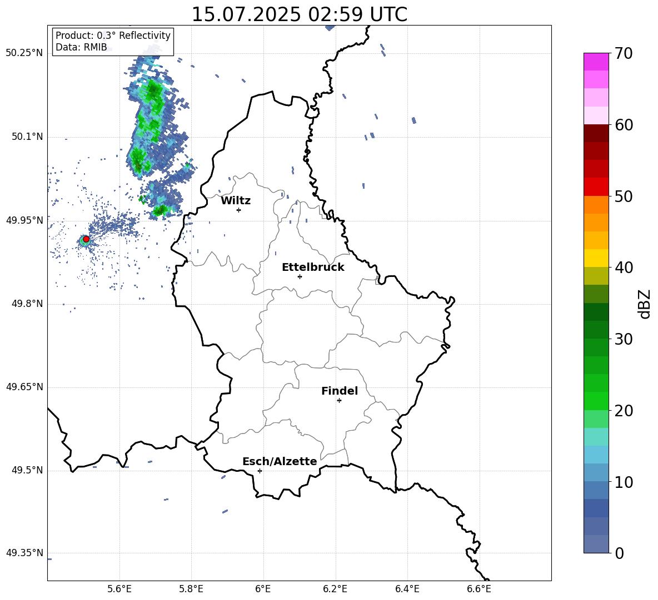Click the dBZ colorbar axis label

point(645,304)
